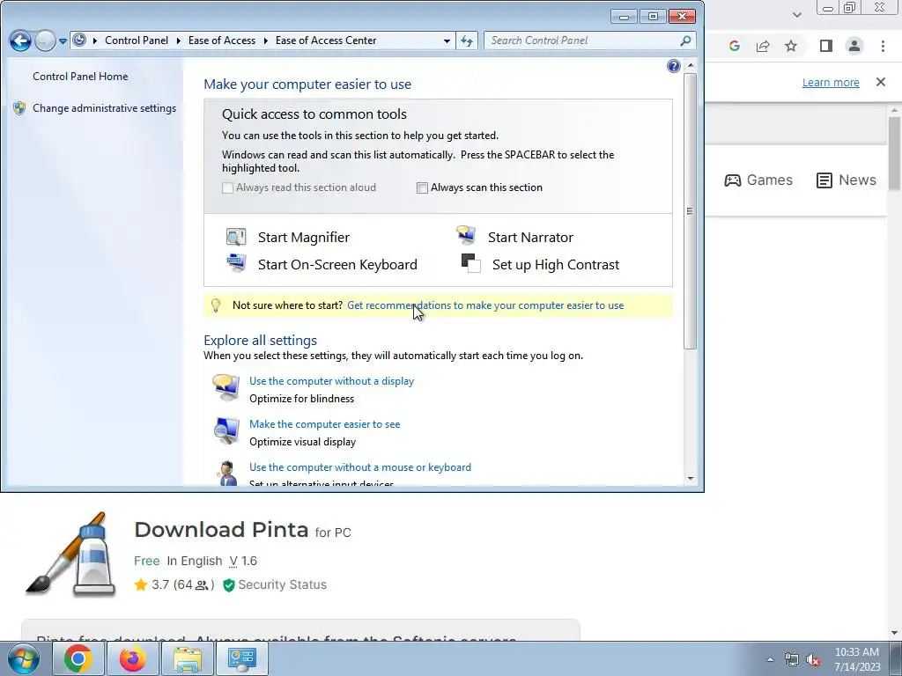Toggle Always read this section aloud
902x676 pixels.
(228, 188)
